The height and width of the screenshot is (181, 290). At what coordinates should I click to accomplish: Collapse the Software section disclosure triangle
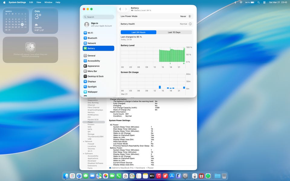click(83, 154)
